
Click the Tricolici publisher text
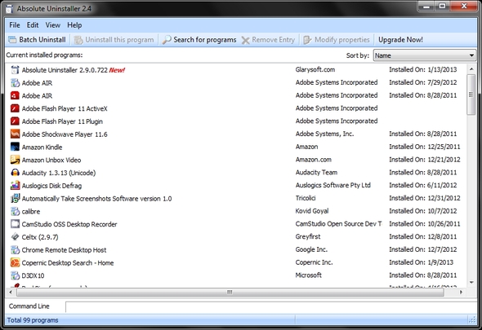(306, 198)
